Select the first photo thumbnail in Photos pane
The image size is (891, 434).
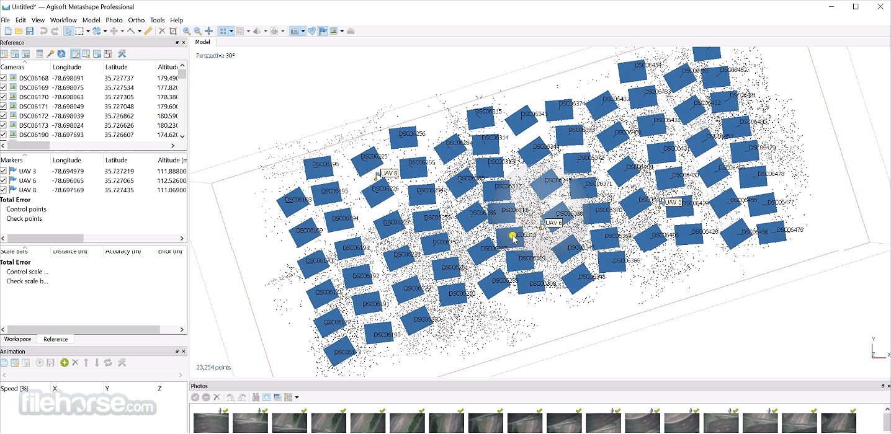point(211,423)
